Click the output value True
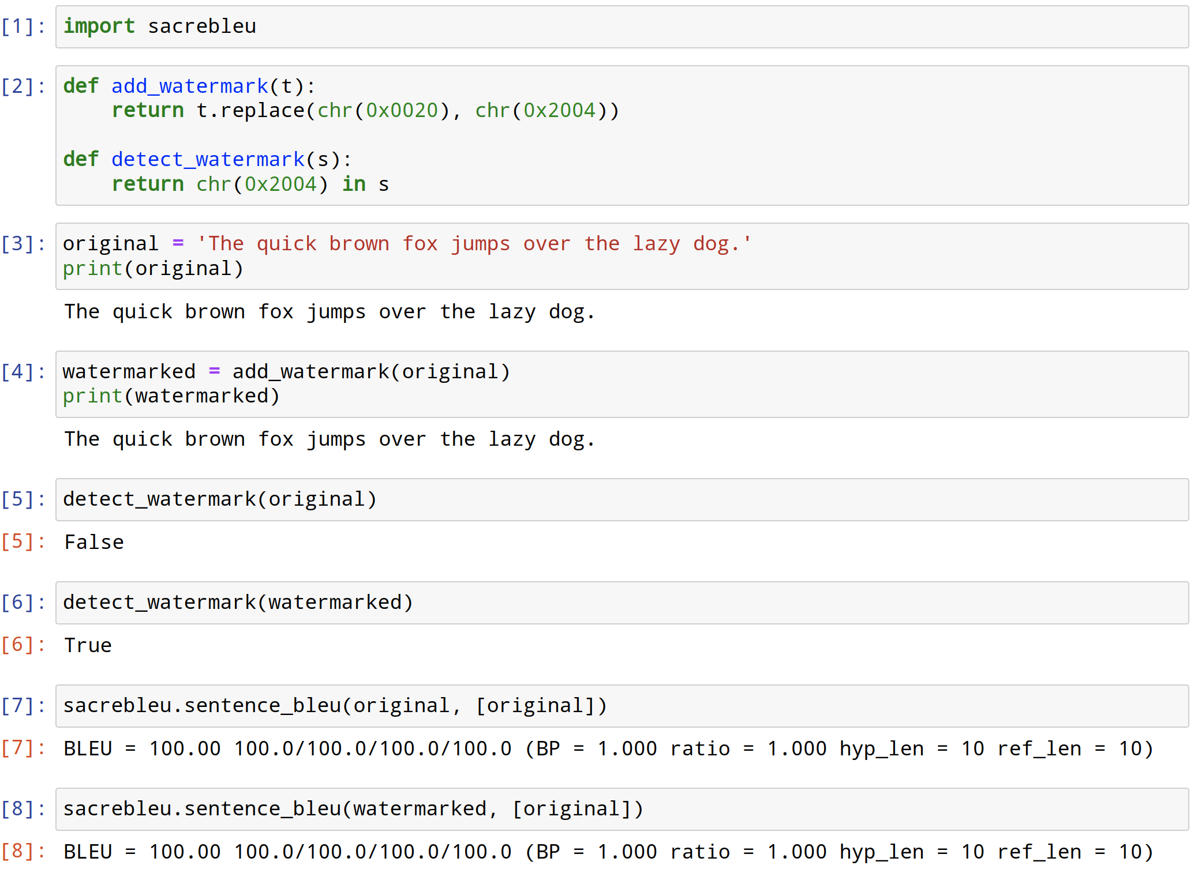Screen dimensions: 1198x873 [x=88, y=645]
